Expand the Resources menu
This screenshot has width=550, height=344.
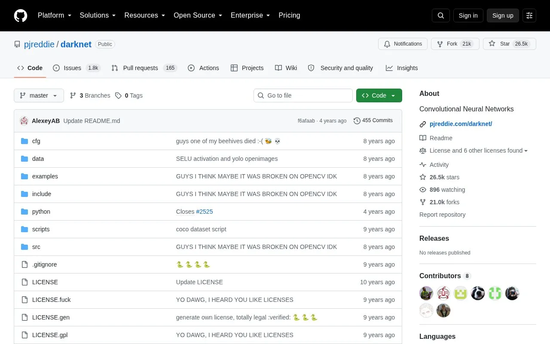coord(145,15)
